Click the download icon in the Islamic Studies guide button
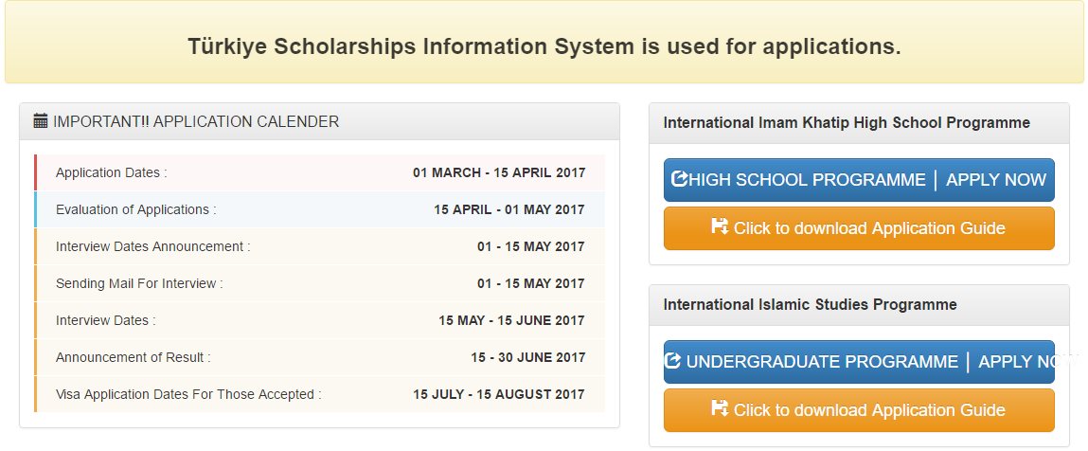1088x451 pixels. (x=720, y=409)
